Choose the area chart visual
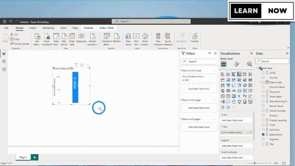Screen dimensions: 295x166 (x=228, y=80)
